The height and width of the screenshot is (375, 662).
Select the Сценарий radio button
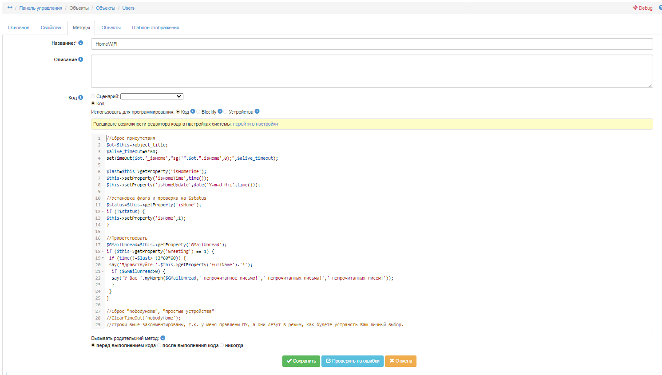tap(93, 96)
